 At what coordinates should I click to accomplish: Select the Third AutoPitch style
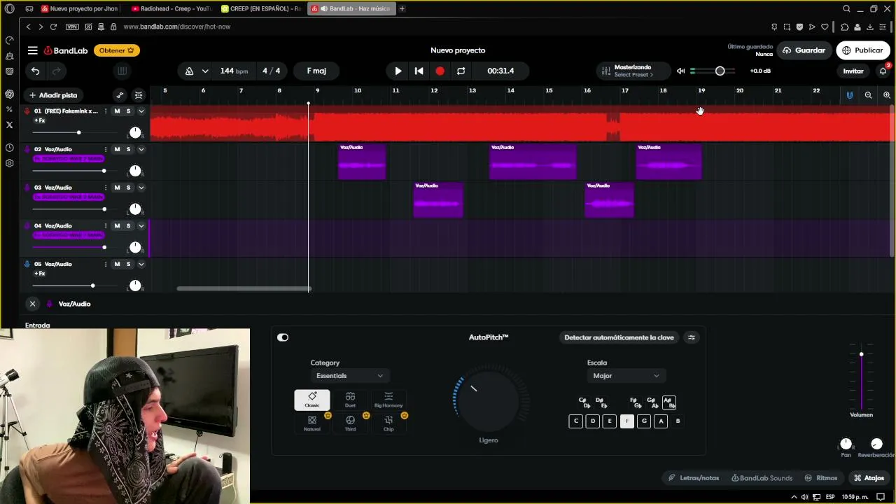350,423
